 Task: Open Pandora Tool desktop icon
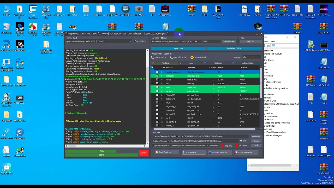coord(7,46)
